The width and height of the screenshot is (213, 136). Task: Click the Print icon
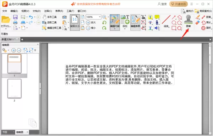coord(15,22)
